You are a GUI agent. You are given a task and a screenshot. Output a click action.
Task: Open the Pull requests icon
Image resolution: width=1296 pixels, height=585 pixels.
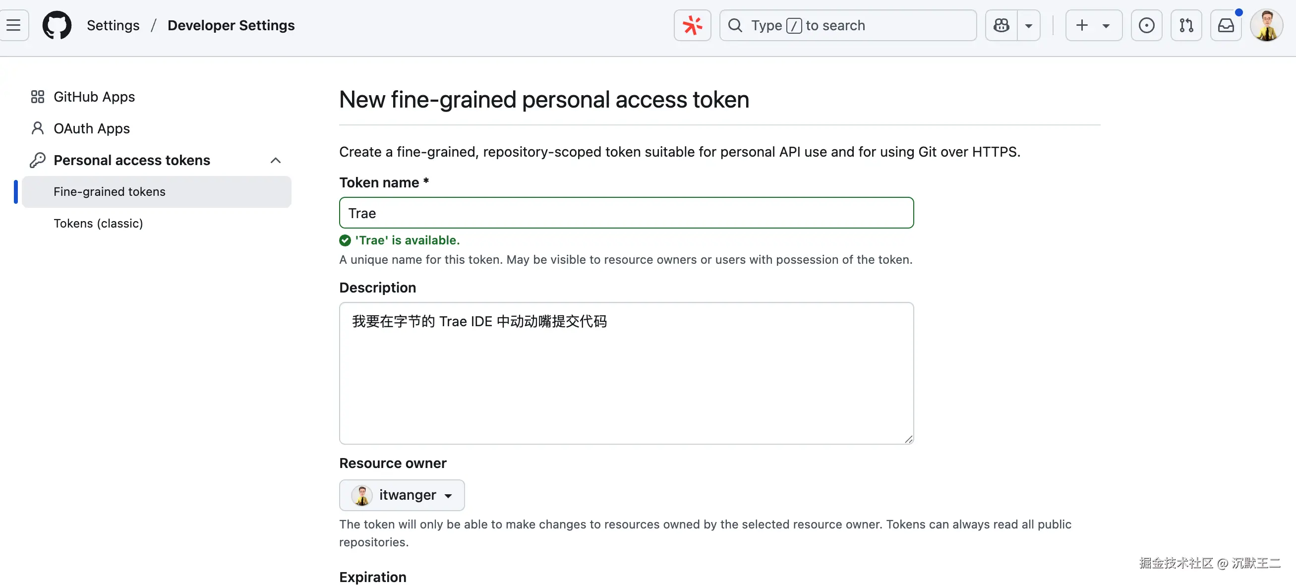tap(1186, 25)
